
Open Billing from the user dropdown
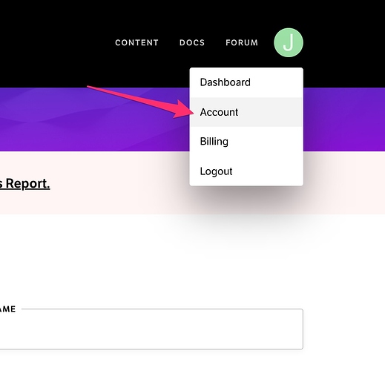246,142
